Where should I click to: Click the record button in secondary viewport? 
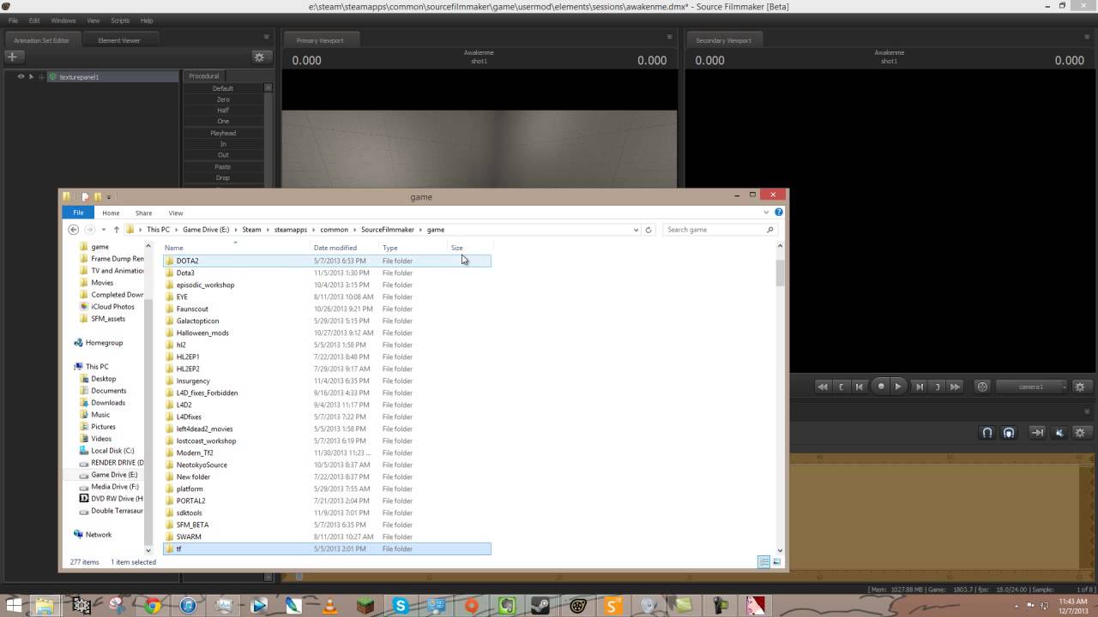881,386
